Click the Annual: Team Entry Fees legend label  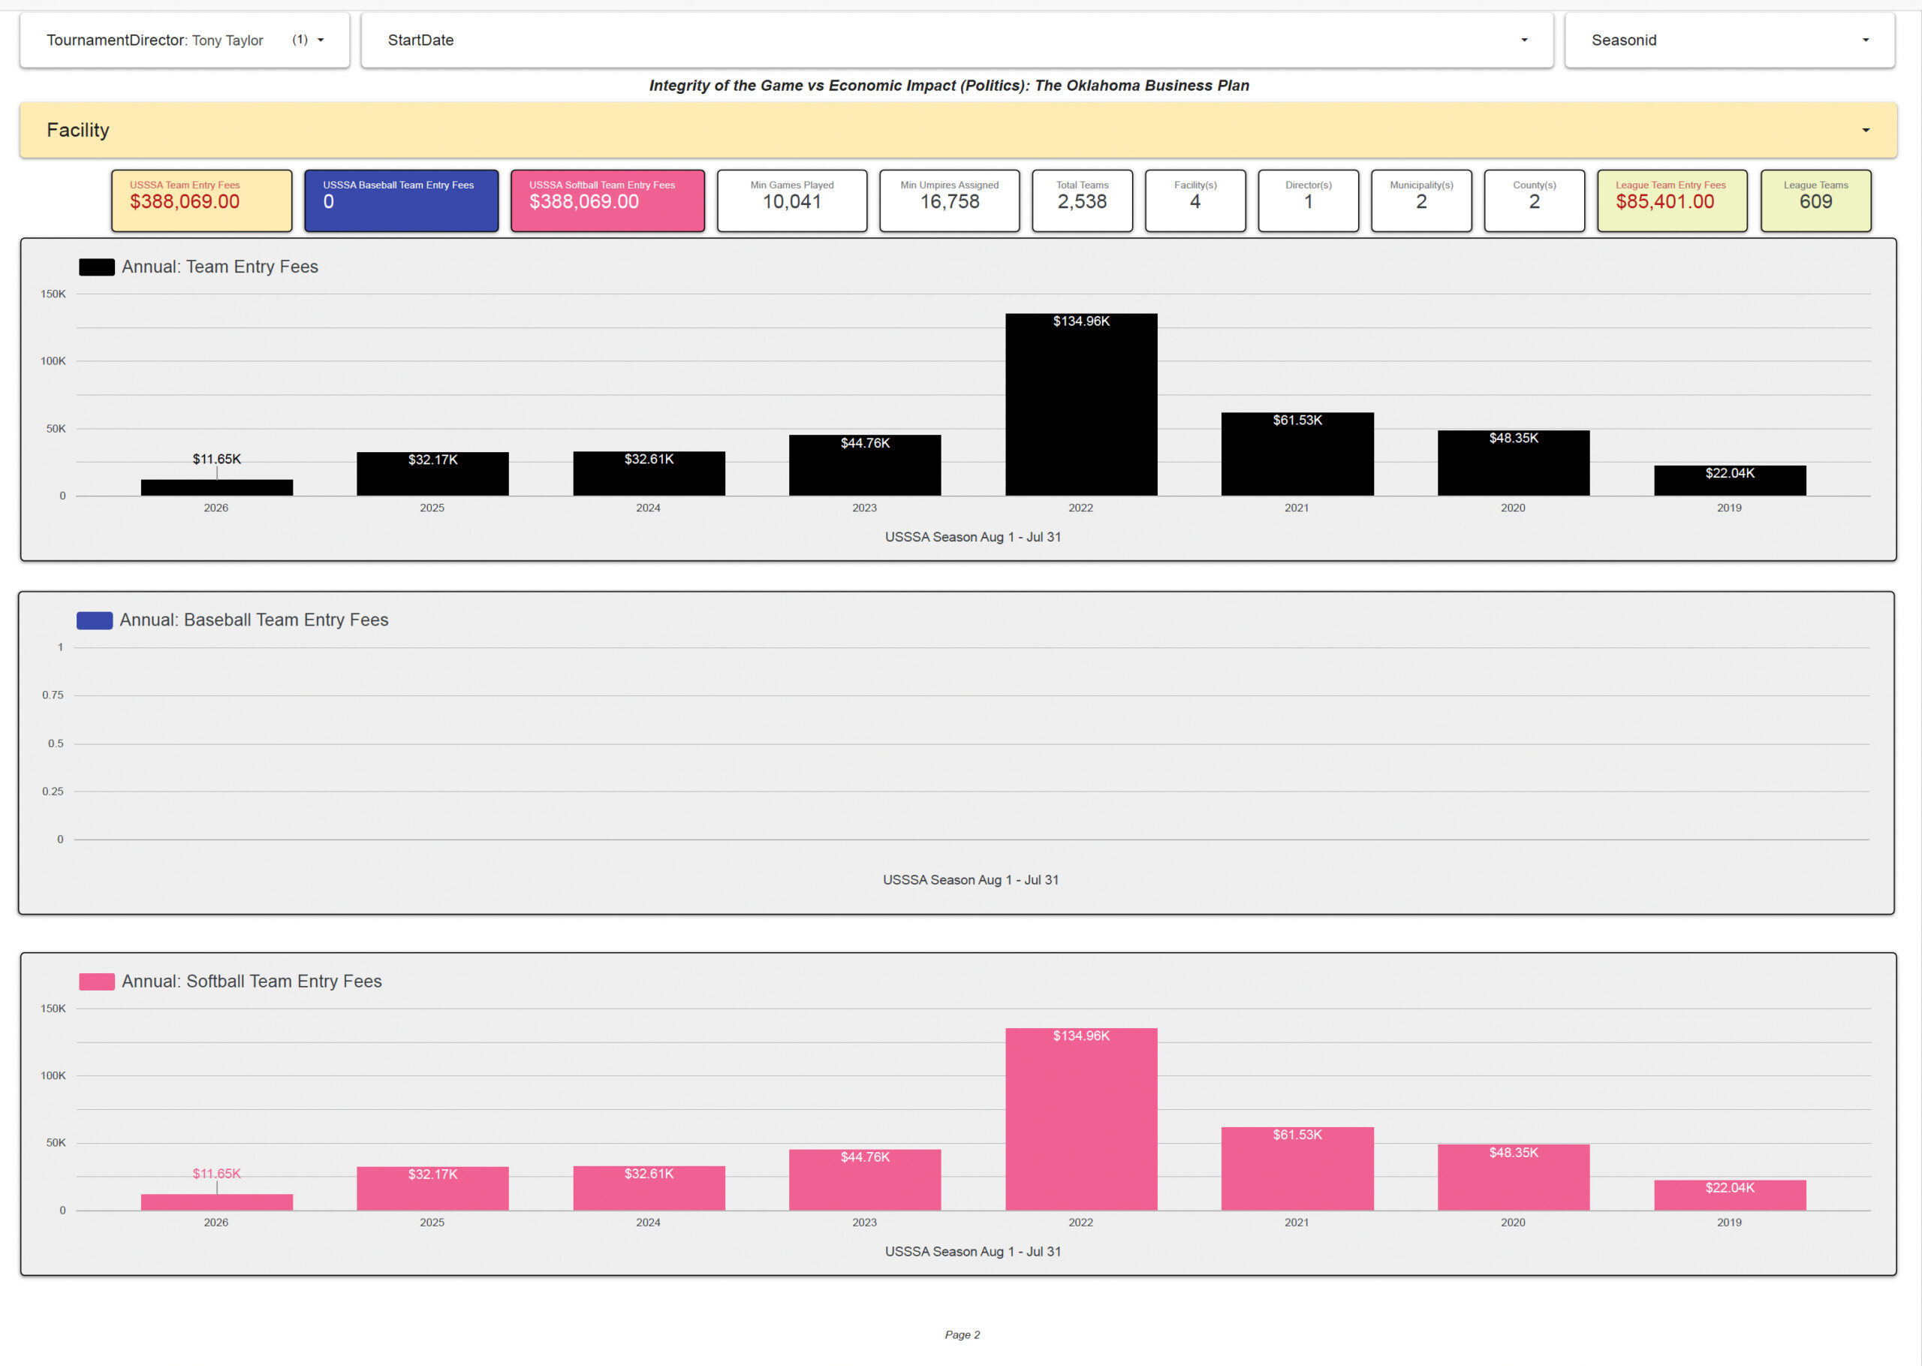click(219, 267)
